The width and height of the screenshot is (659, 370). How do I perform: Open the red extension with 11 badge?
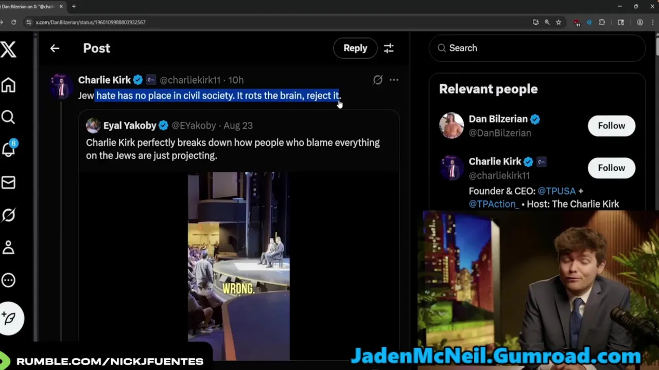tap(577, 23)
